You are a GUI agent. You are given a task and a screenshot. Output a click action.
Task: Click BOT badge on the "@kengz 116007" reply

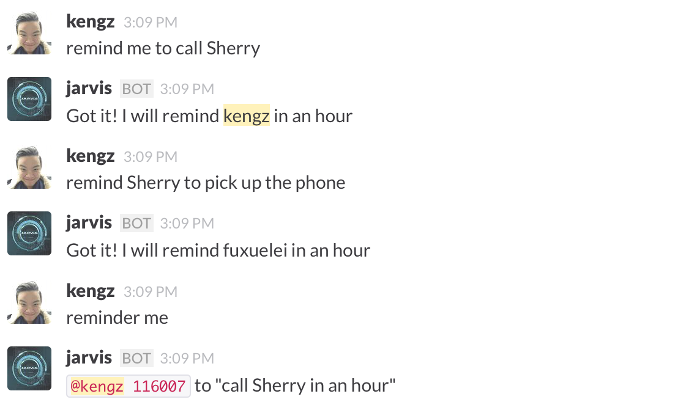(x=136, y=358)
